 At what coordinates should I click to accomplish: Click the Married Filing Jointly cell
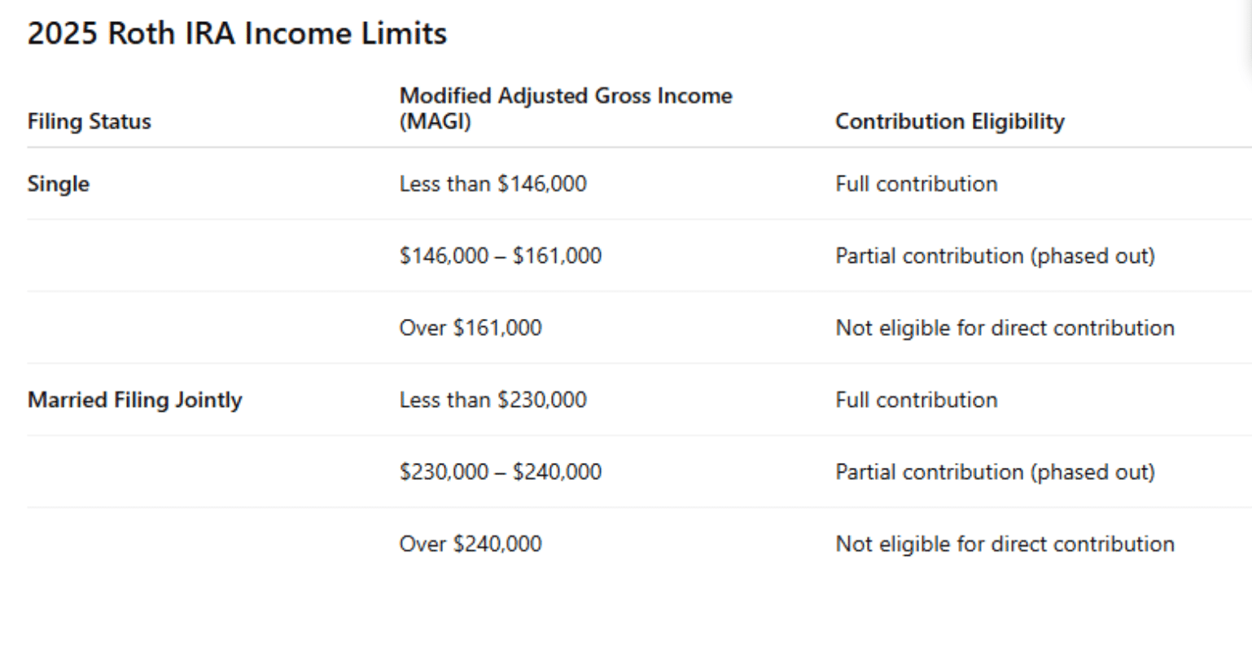[x=135, y=400]
